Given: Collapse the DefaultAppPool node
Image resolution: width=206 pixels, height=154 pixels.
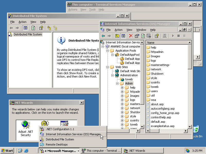Looking at the screenshot, I should coord(112,55).
